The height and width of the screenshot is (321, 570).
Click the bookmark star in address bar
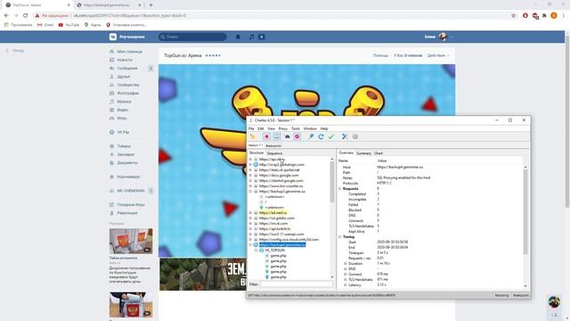[x=513, y=16]
